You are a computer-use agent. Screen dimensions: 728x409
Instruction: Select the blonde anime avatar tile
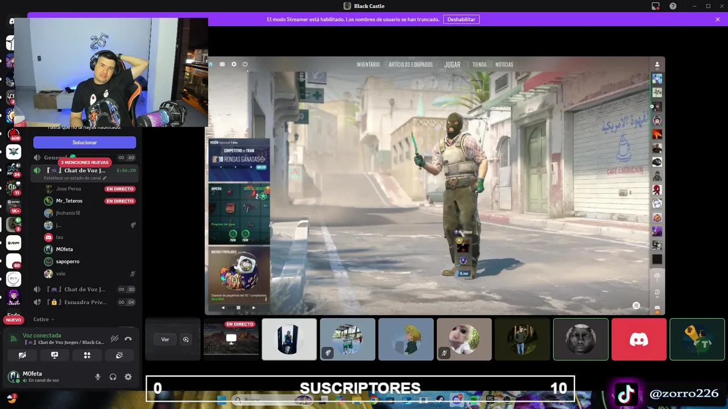(406, 339)
